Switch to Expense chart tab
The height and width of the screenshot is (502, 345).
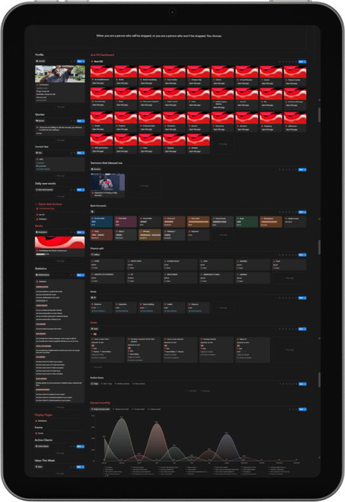coord(155,409)
